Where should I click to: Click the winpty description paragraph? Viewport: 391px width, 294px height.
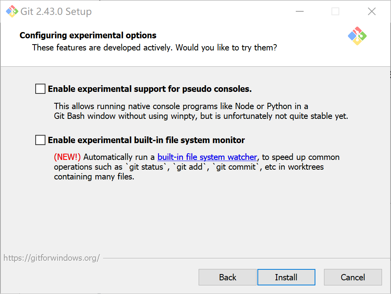(201, 111)
